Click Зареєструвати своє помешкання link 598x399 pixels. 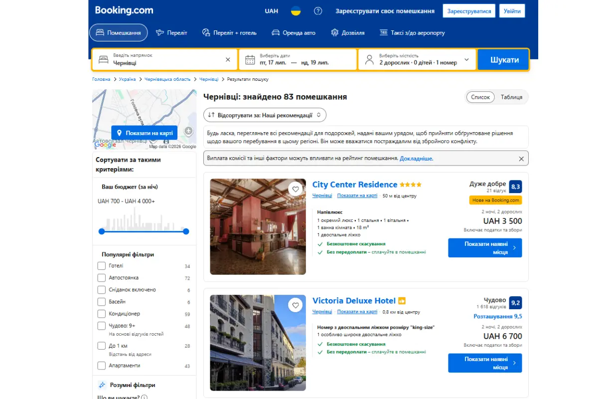tap(385, 11)
